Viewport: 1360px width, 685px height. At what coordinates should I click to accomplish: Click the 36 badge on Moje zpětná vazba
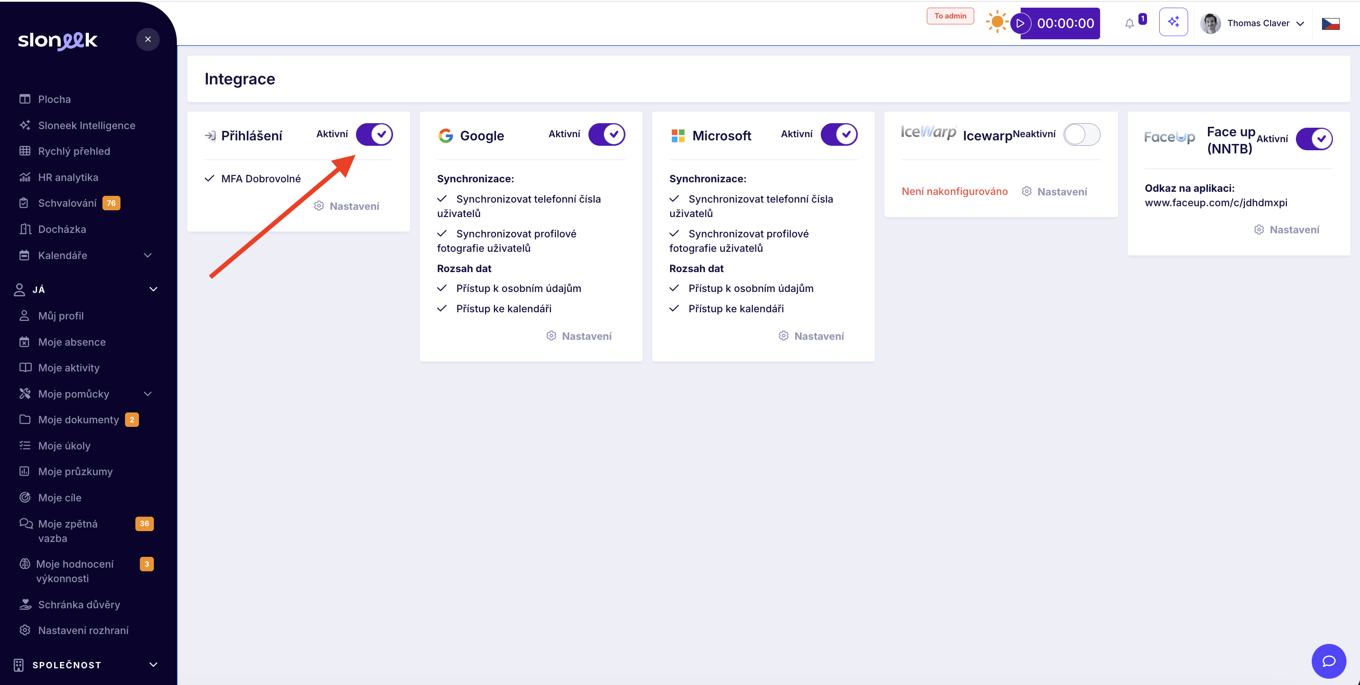click(144, 523)
